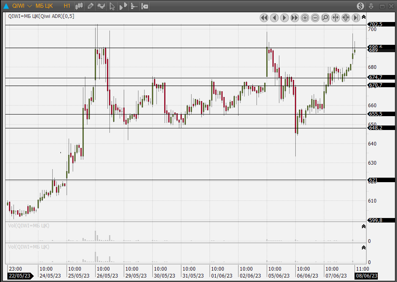397x282 pixels.
Task: Click the МБ ЦК exchange label
Action: (x=44, y=6)
